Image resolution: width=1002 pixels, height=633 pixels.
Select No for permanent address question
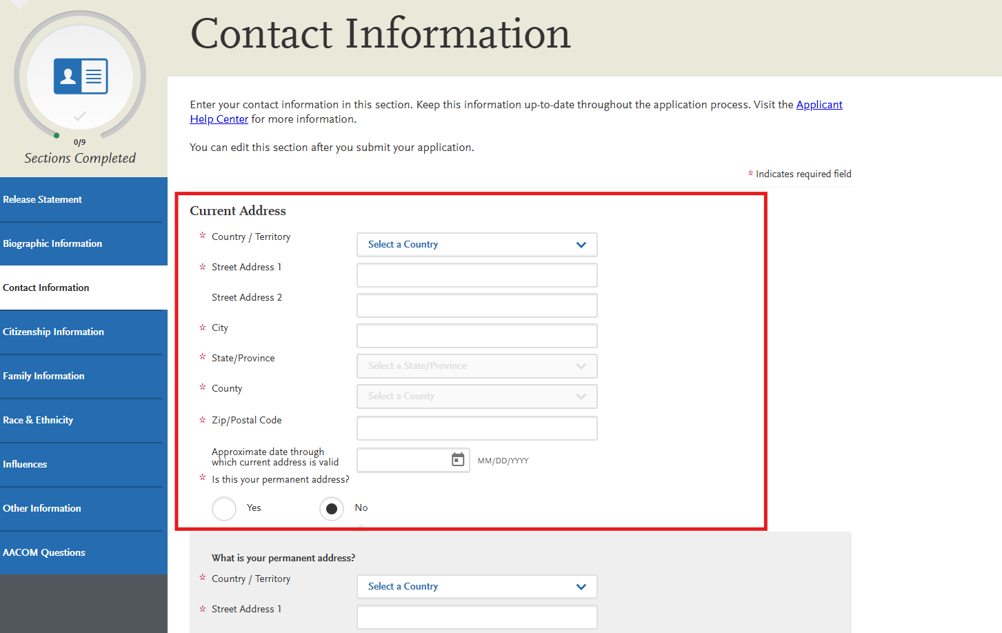coord(332,508)
